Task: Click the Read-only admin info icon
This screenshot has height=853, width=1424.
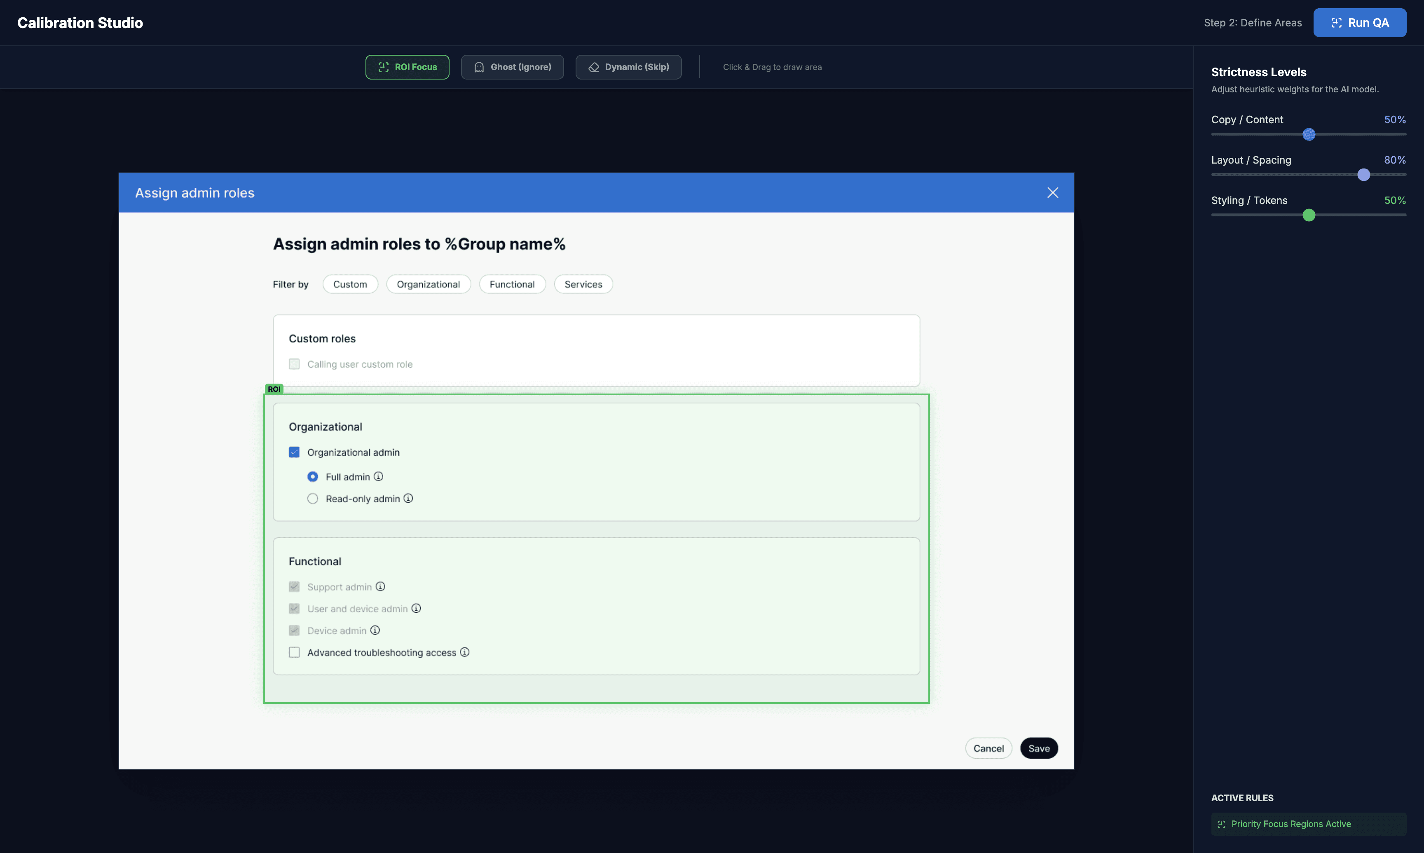Action: click(x=408, y=498)
